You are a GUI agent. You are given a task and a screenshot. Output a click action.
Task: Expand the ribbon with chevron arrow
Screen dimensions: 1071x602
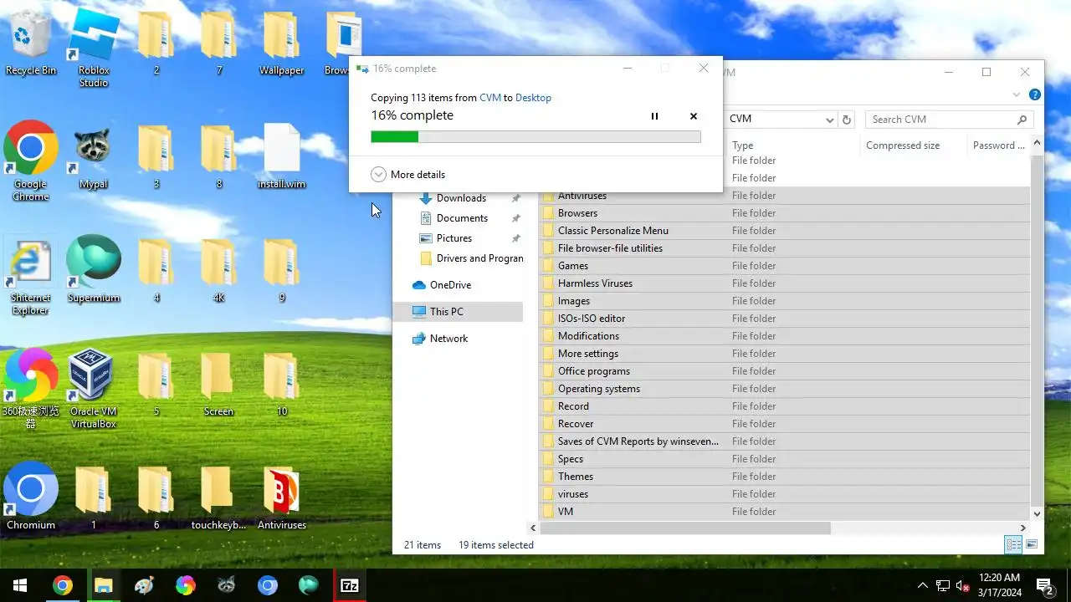coord(1017,95)
